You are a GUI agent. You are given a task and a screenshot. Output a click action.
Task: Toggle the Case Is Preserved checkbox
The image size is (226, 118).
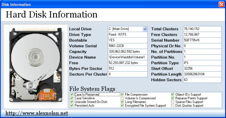click(72, 94)
